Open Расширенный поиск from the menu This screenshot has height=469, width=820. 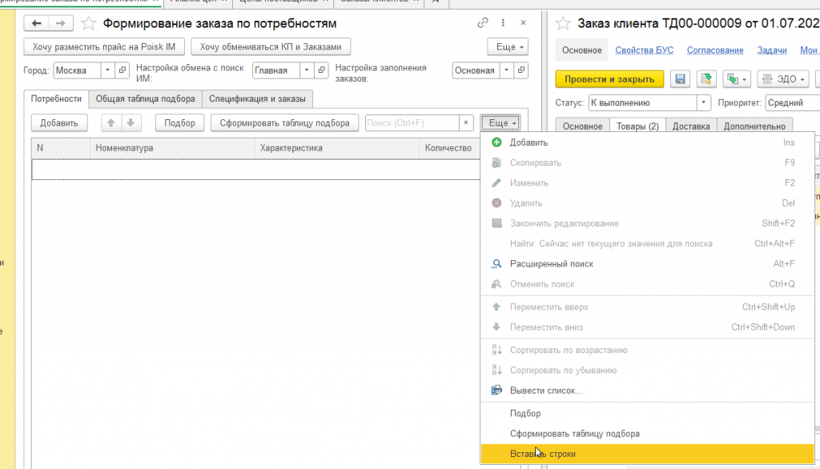[647, 263]
